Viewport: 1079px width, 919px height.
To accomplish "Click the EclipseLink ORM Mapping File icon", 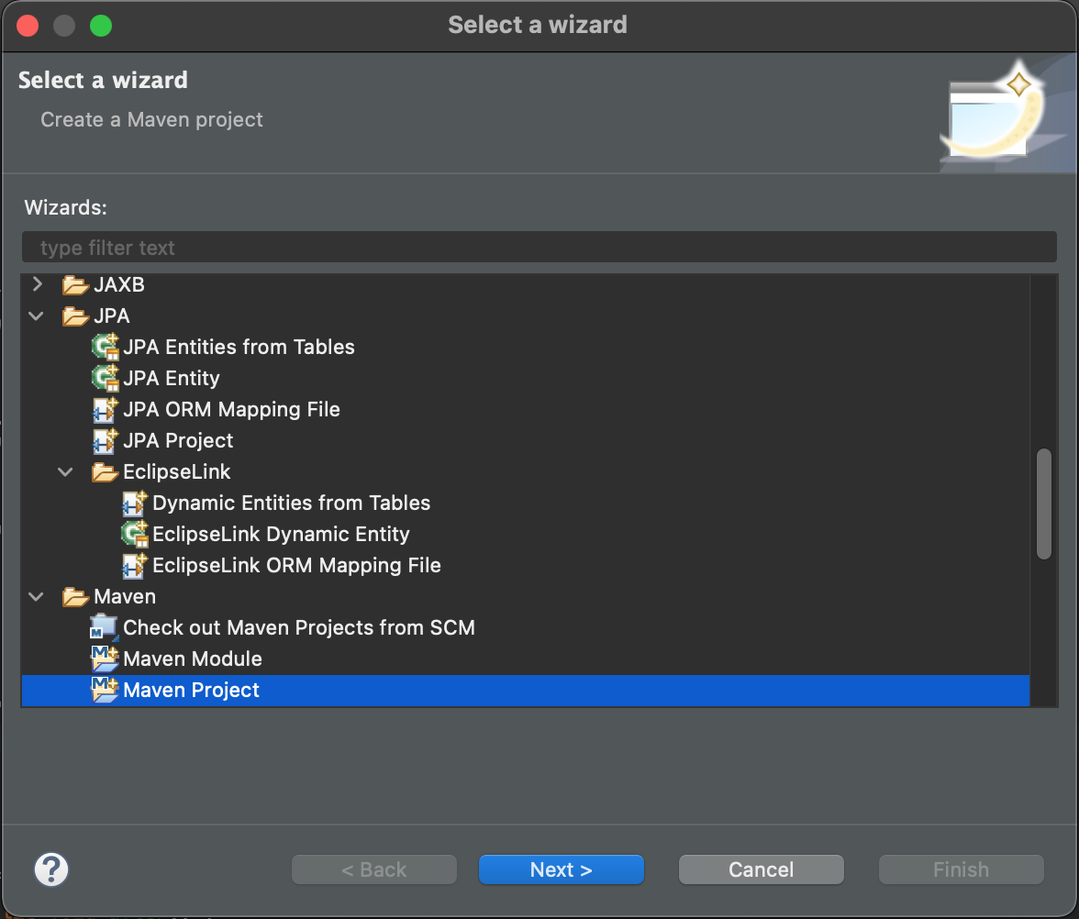I will [135, 565].
